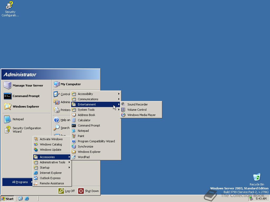This screenshot has height=202, width=270.
Task: Click the Accessories submenu arrow
Action: (x=69, y=157)
